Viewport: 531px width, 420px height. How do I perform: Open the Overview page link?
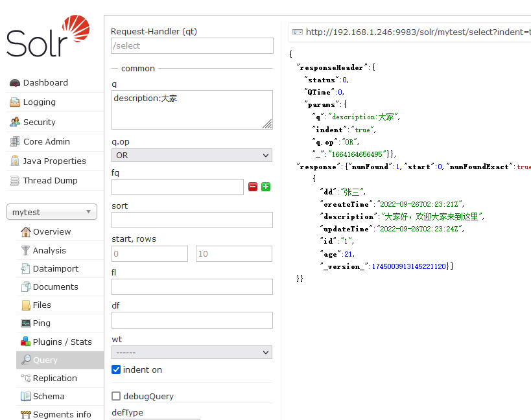click(52, 232)
